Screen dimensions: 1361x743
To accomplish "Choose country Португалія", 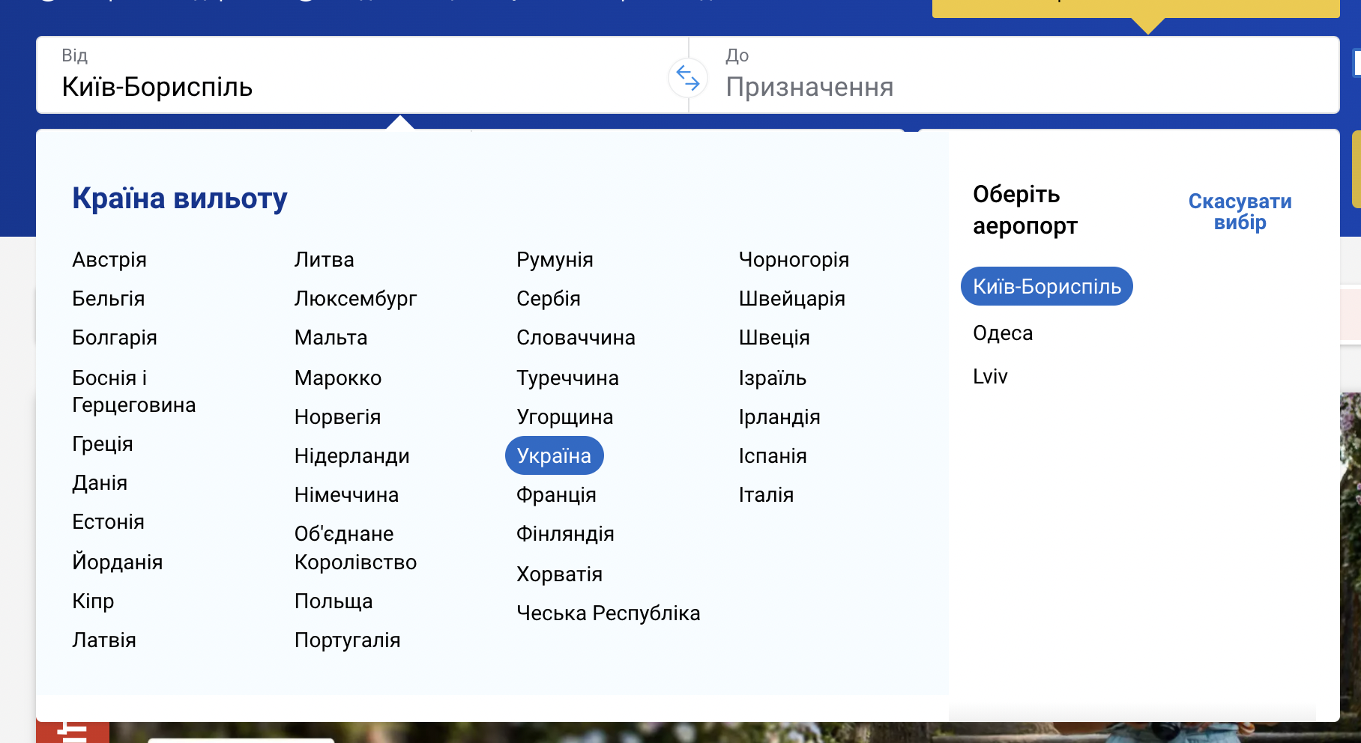I will click(x=348, y=640).
